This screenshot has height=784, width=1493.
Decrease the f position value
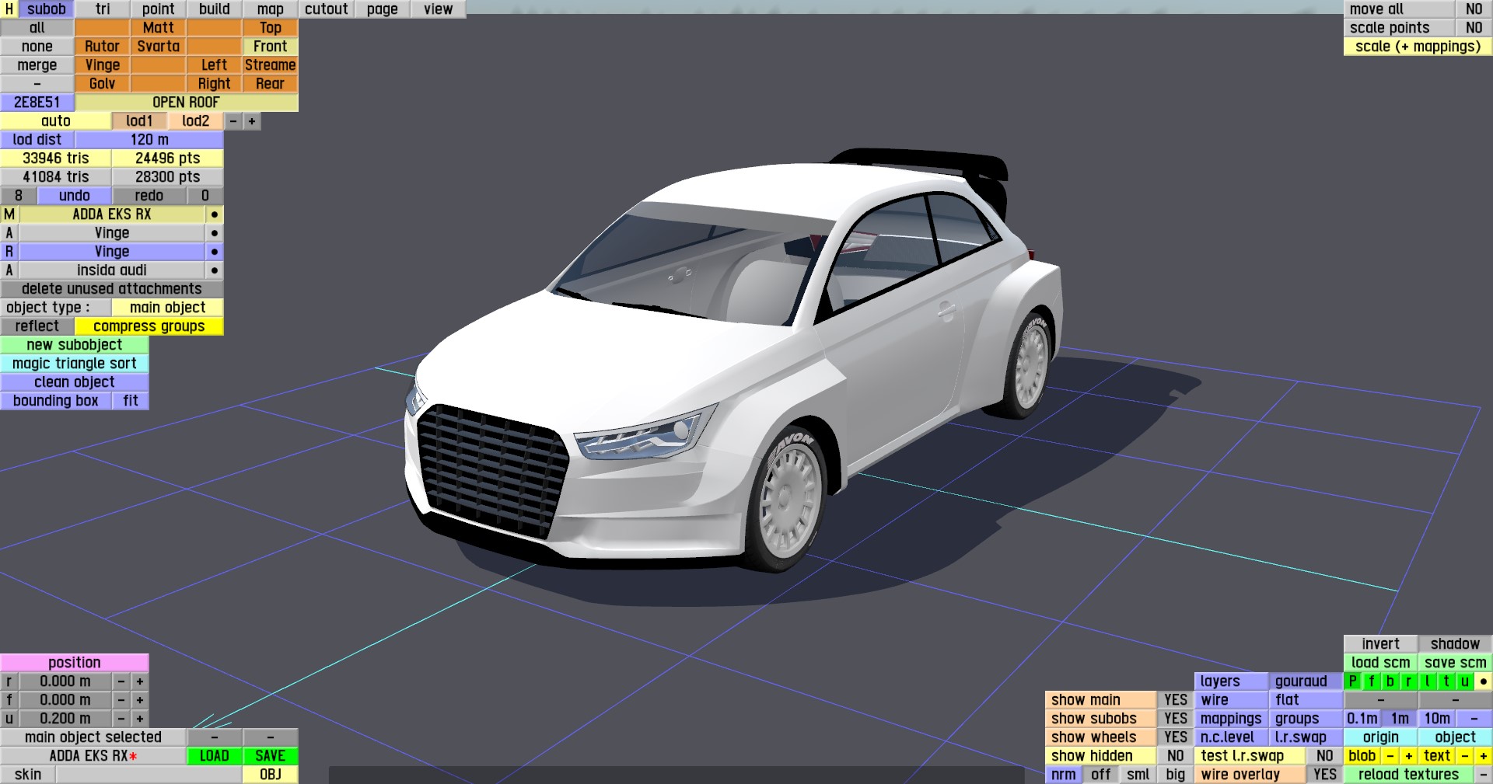[121, 699]
